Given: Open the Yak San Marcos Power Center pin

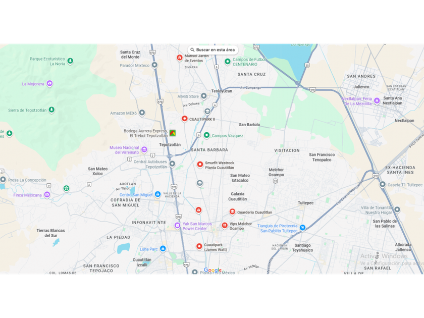Looking at the screenshot, I should (x=177, y=225).
